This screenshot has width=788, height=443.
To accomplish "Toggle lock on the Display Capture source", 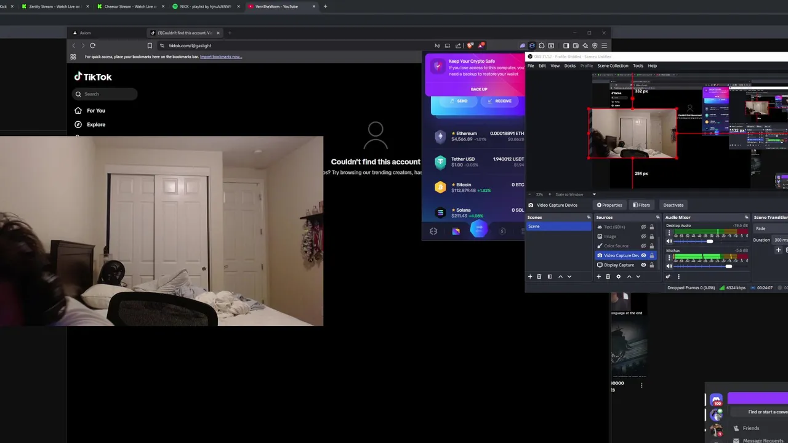I will pos(651,265).
